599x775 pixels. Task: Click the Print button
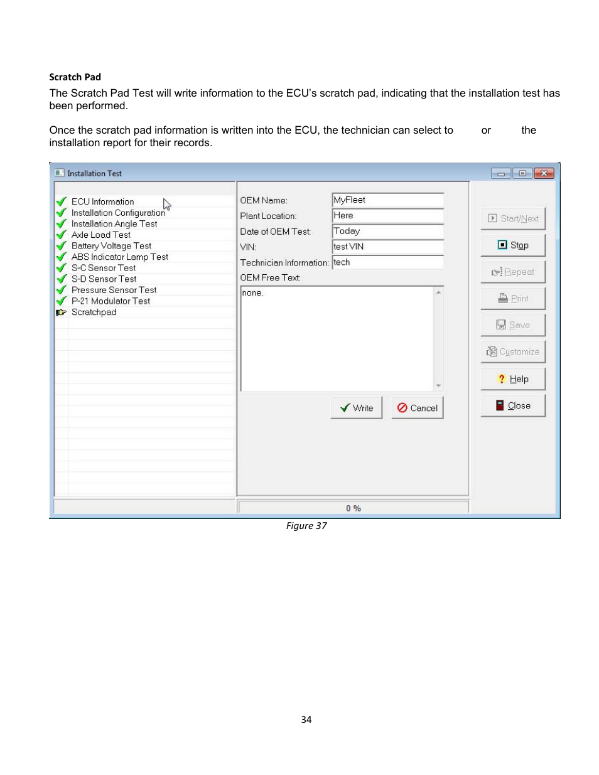[x=513, y=298]
